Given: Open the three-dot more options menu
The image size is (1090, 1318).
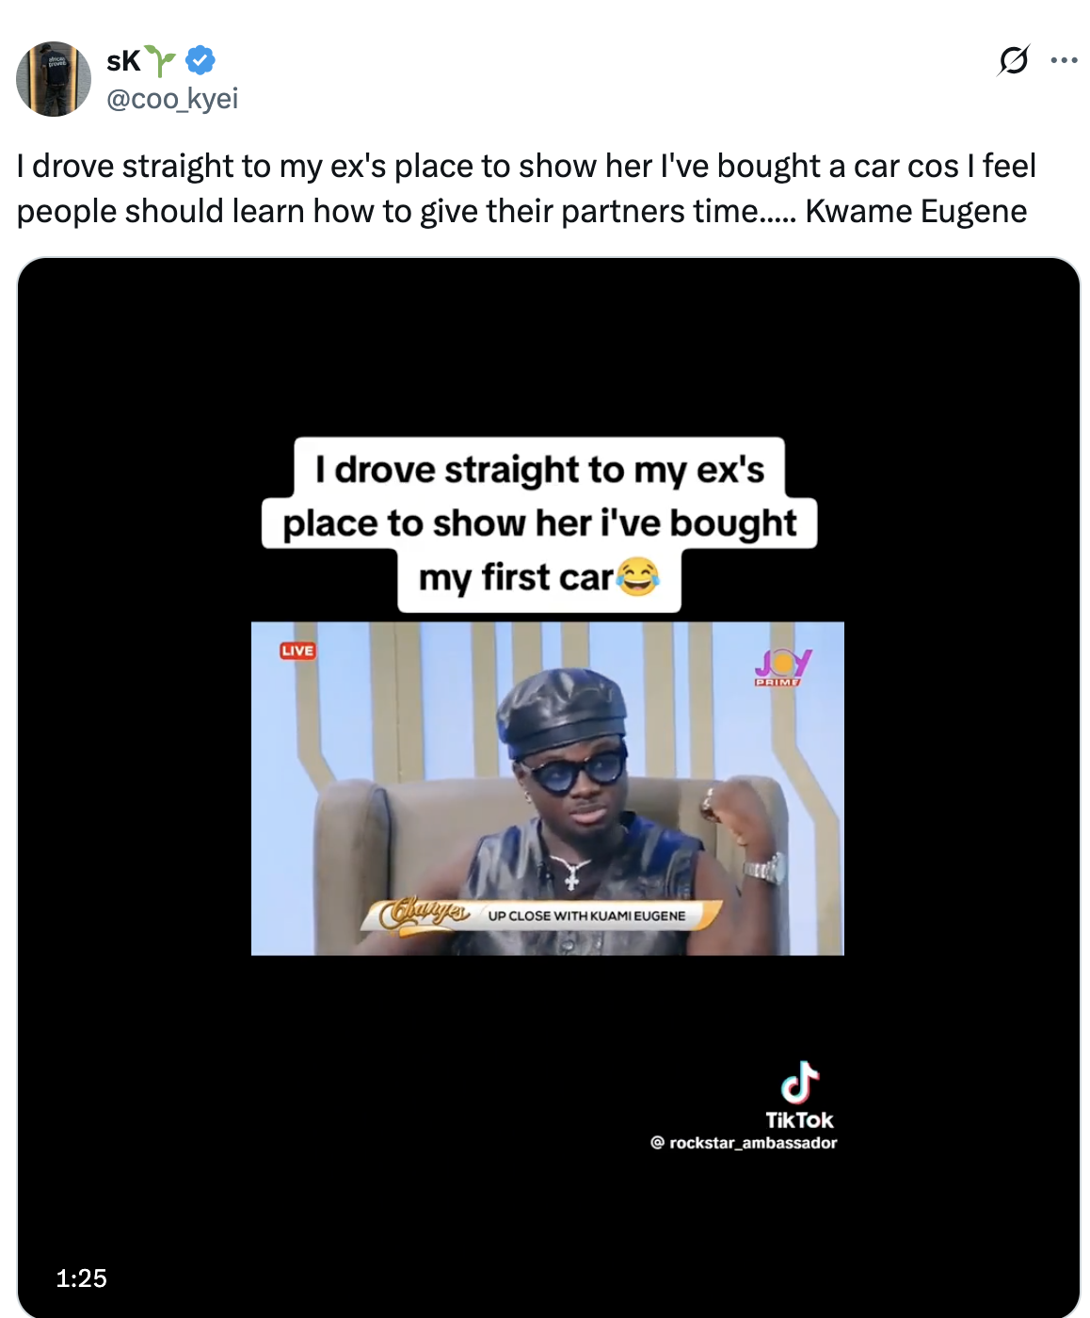Looking at the screenshot, I should point(1064,61).
